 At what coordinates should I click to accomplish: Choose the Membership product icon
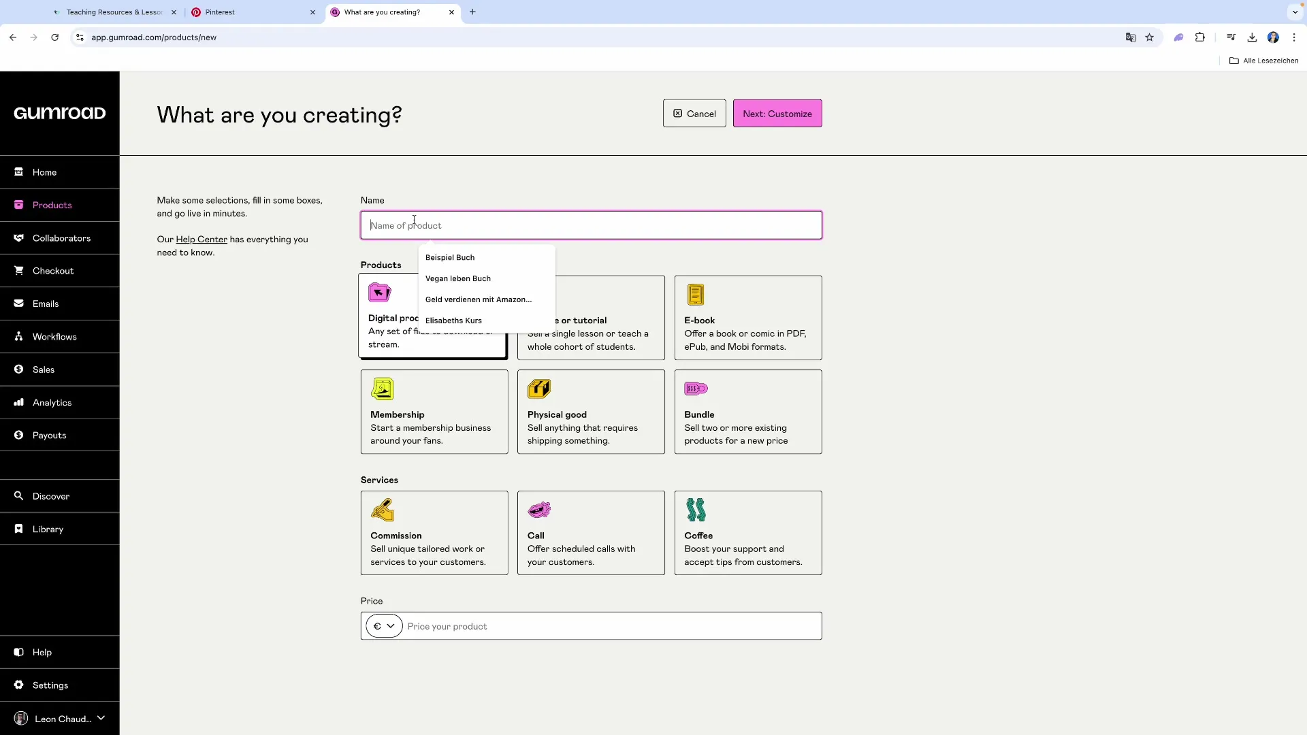pyautogui.click(x=382, y=389)
